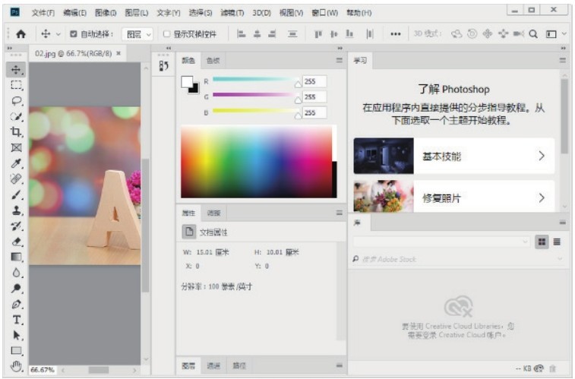Viewport: 575px width, 379px height.
Task: Choose the Gradient tool
Action: pos(16,257)
